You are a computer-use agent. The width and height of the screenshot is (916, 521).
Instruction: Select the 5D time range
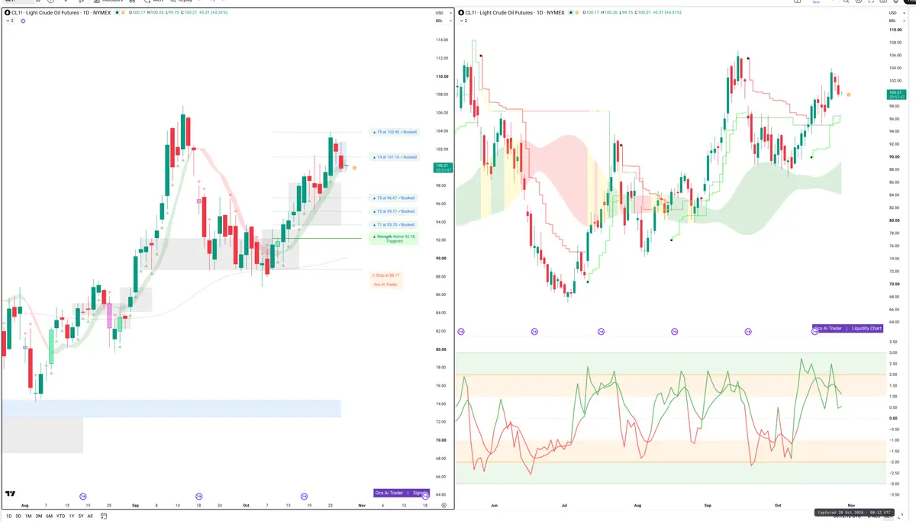(18, 516)
